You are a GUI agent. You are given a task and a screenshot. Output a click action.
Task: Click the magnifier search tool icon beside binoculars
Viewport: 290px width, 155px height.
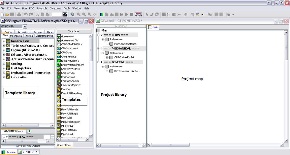coord(72,14)
